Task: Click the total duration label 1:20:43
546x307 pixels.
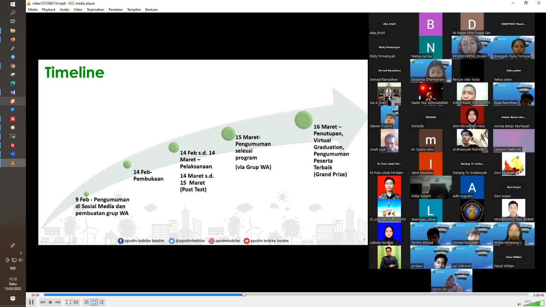Action: click(538, 295)
